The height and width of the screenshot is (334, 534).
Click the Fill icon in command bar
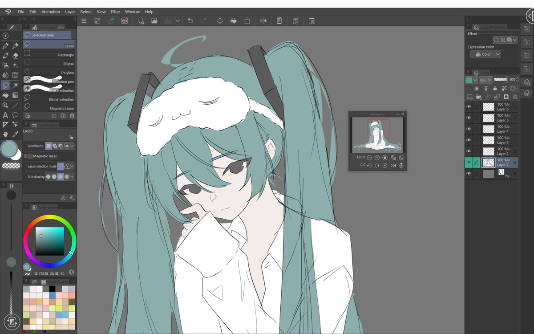click(x=233, y=20)
